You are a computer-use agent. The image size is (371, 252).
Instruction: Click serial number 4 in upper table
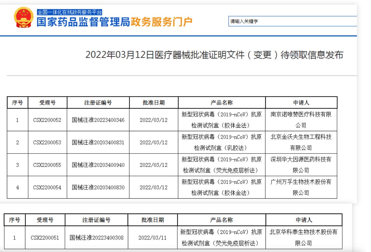18,187
